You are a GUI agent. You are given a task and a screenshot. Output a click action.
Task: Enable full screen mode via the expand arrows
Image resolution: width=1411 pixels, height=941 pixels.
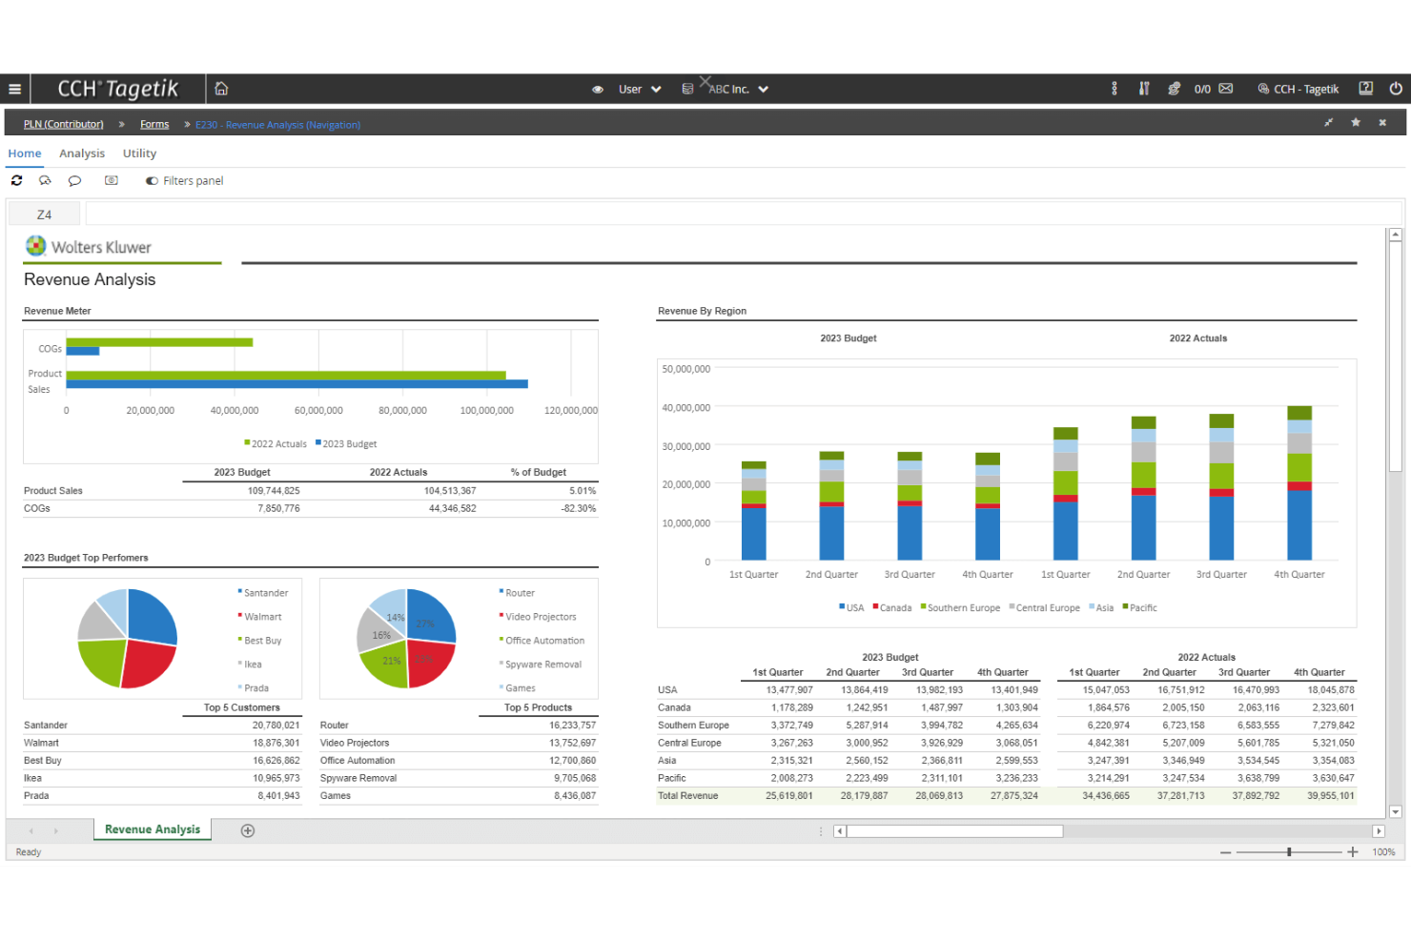coord(1328,123)
